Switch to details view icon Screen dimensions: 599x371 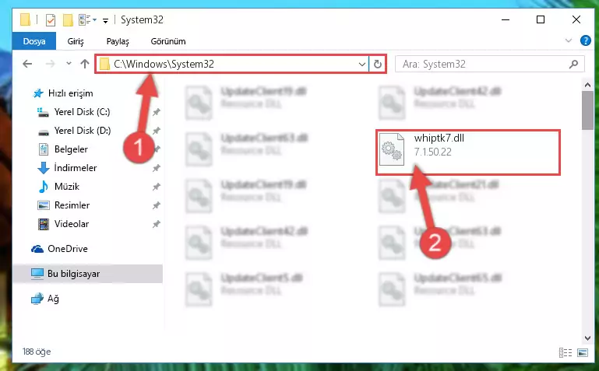pos(566,352)
